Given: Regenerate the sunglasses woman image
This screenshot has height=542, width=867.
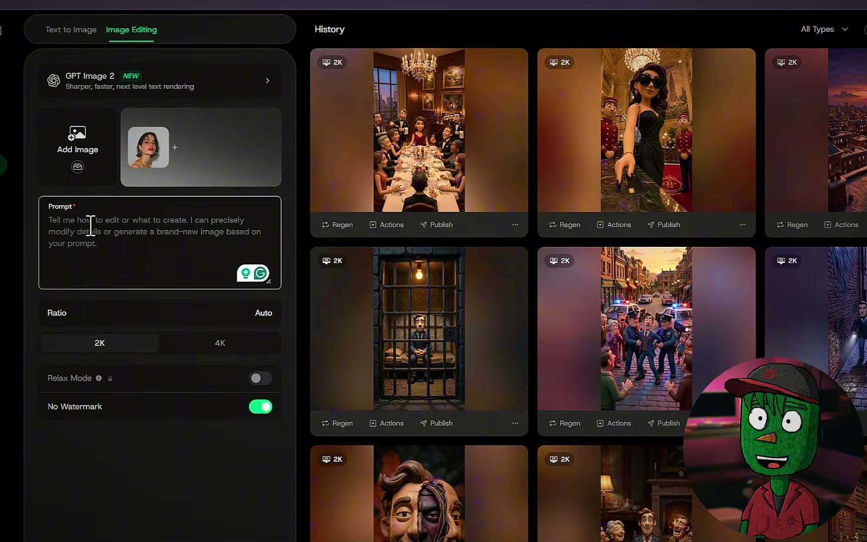Looking at the screenshot, I should [564, 225].
